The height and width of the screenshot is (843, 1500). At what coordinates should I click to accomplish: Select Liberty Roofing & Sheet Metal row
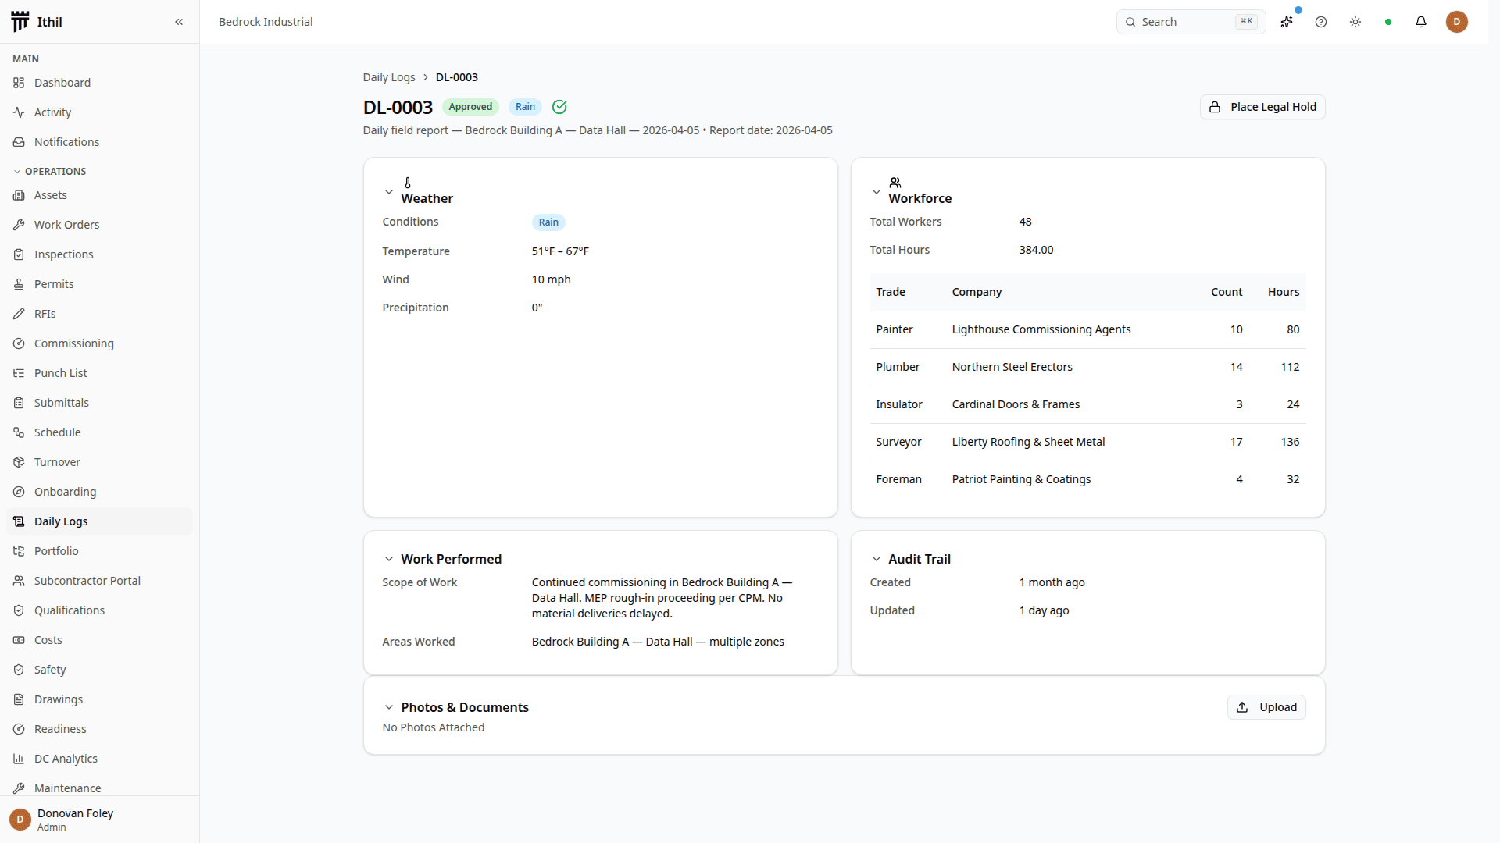coord(1087,442)
